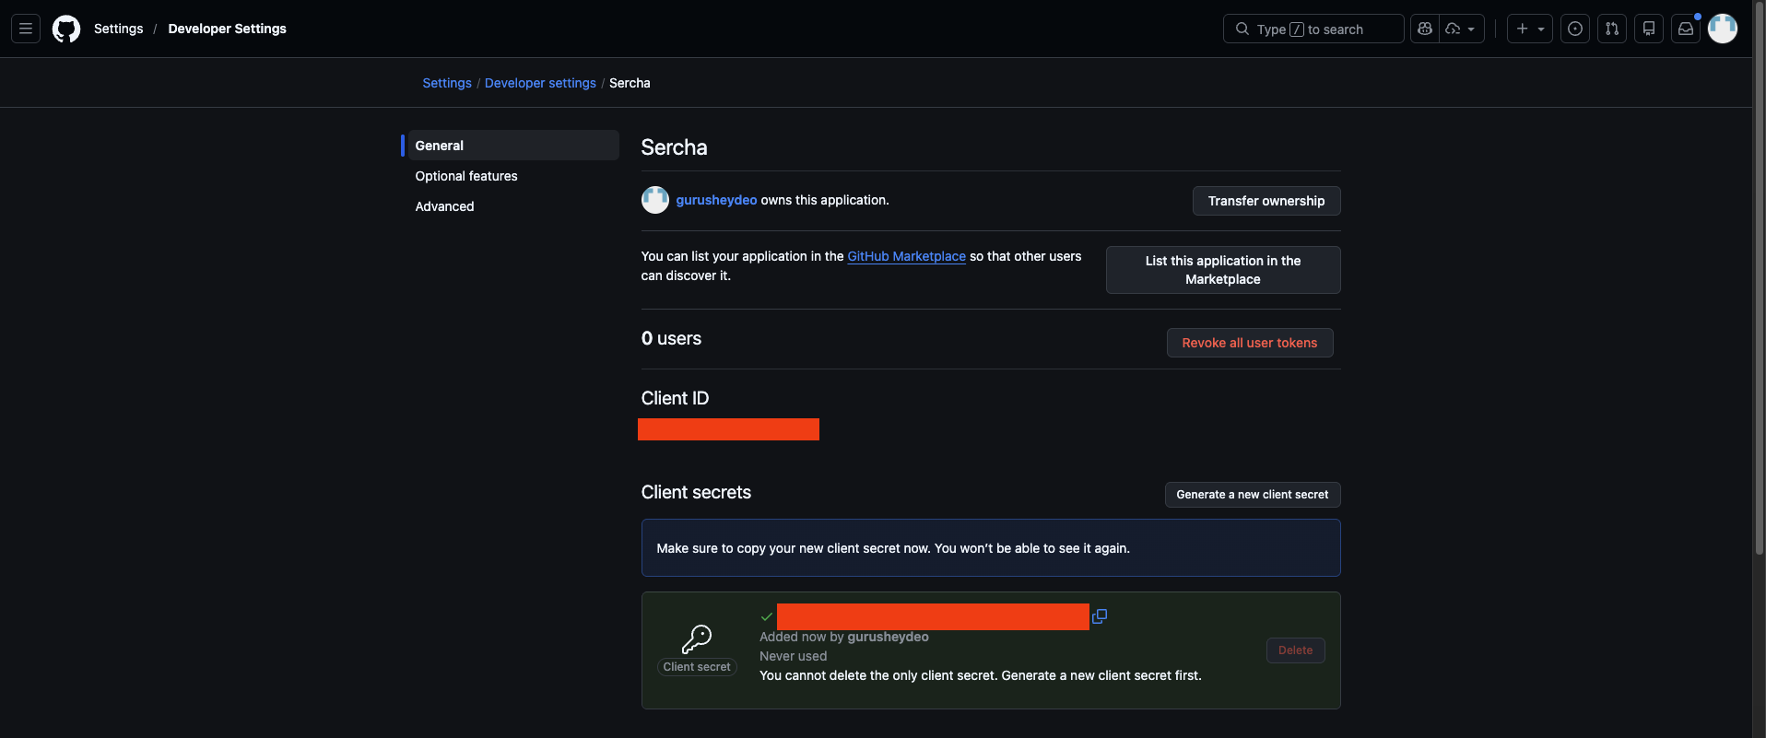Screen dimensions: 1766x738
Task: Click the GitHub Octocat logo
Action: (x=66, y=29)
